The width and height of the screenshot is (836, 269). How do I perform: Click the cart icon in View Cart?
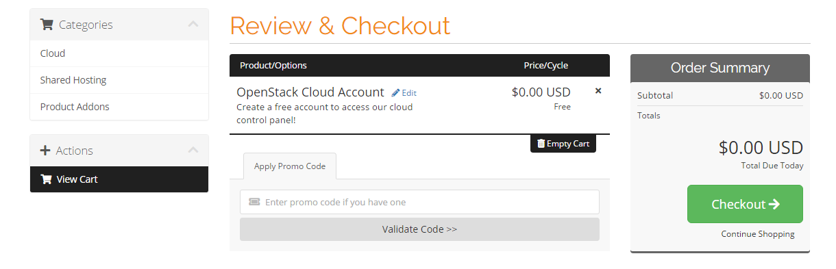coord(46,179)
